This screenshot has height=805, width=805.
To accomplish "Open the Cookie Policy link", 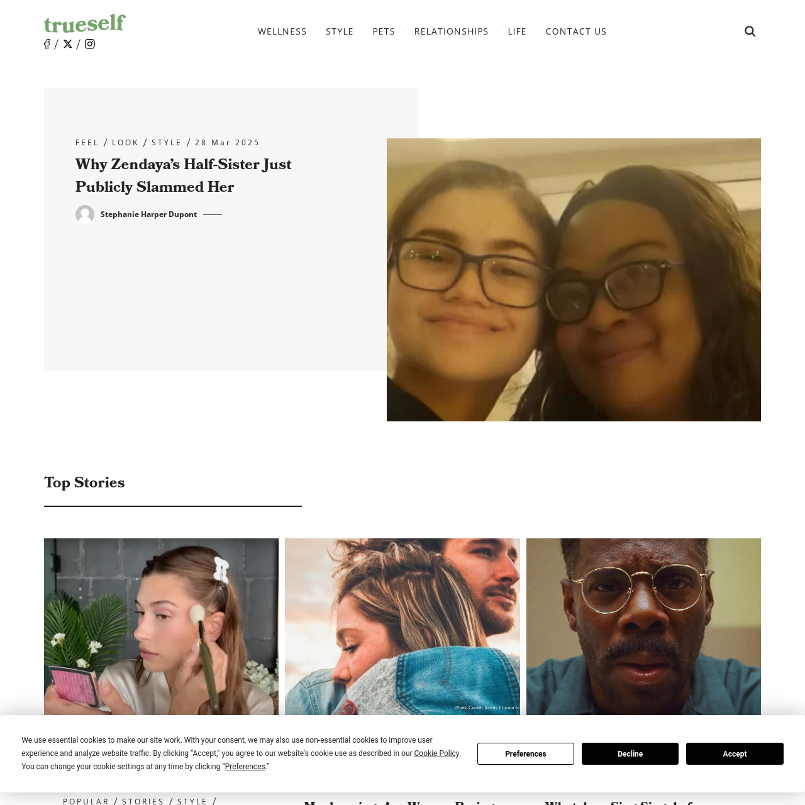I will click(x=436, y=753).
